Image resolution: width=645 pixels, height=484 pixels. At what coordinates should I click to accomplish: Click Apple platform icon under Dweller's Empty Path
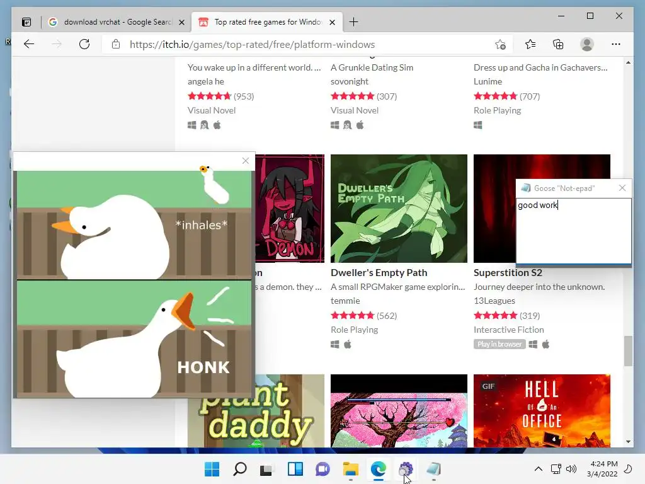click(x=348, y=344)
